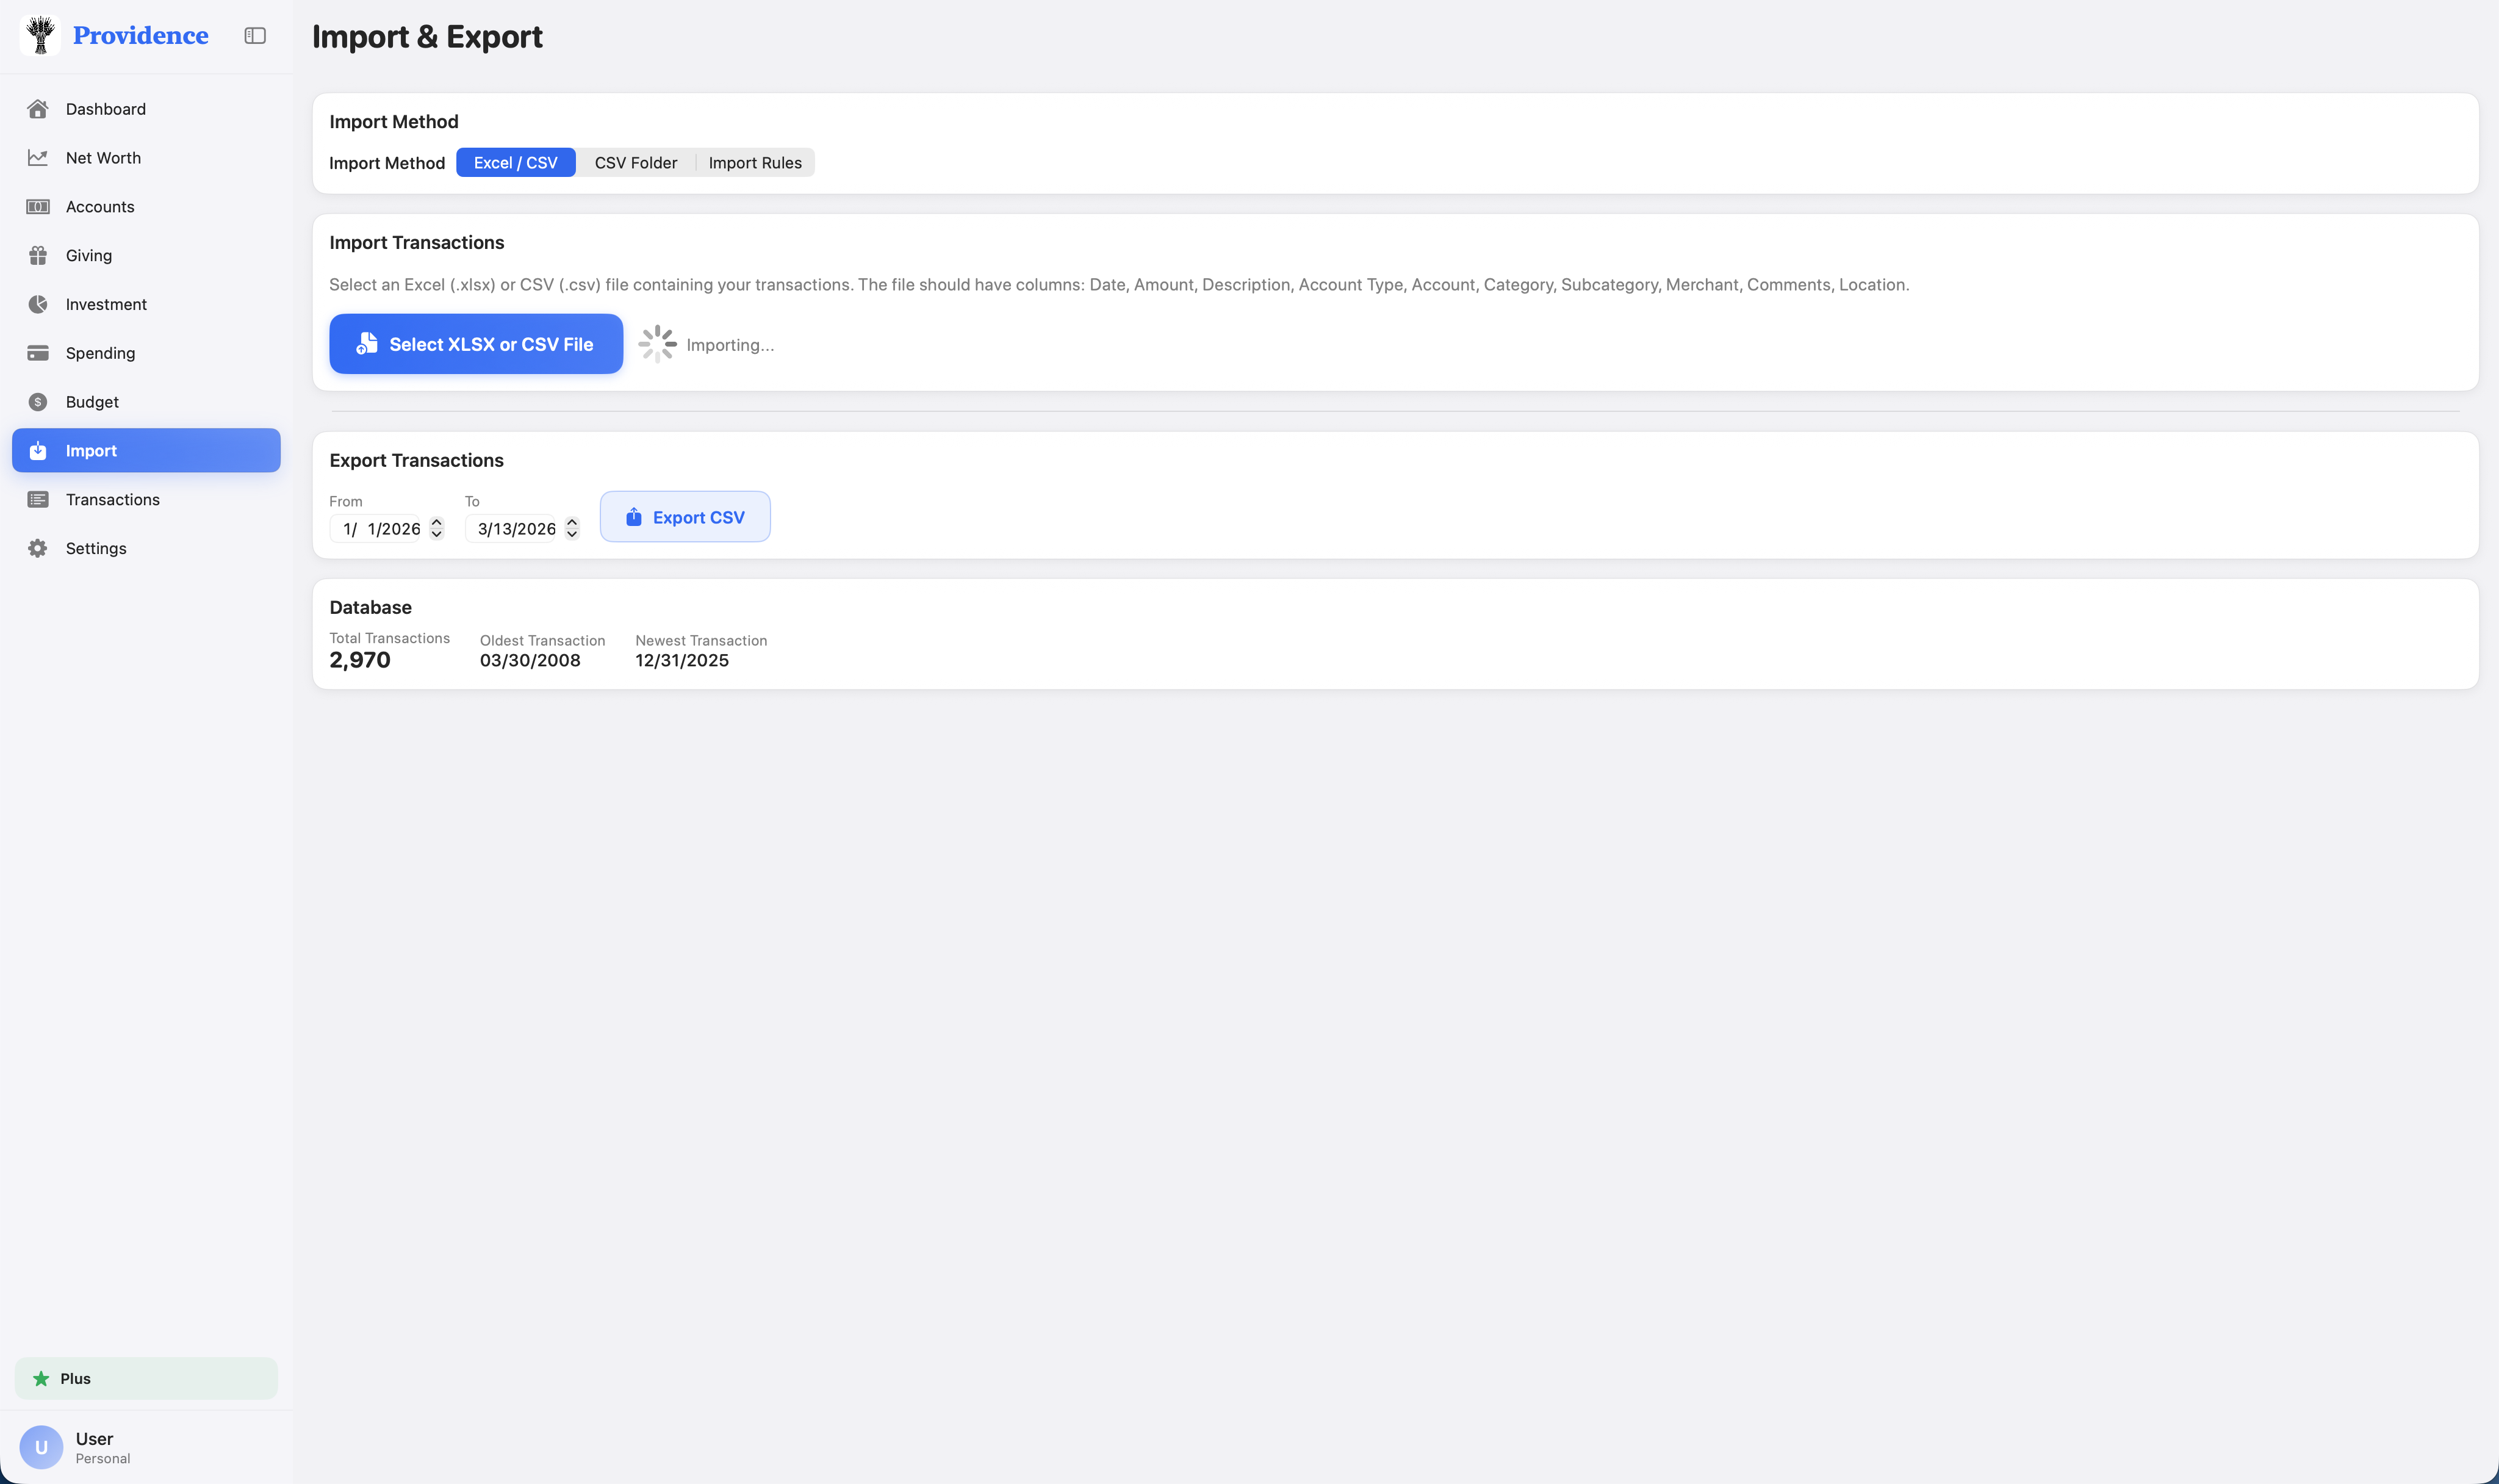This screenshot has height=1484, width=2499.
Task: Click the Import & Export page heading
Action: 427,37
